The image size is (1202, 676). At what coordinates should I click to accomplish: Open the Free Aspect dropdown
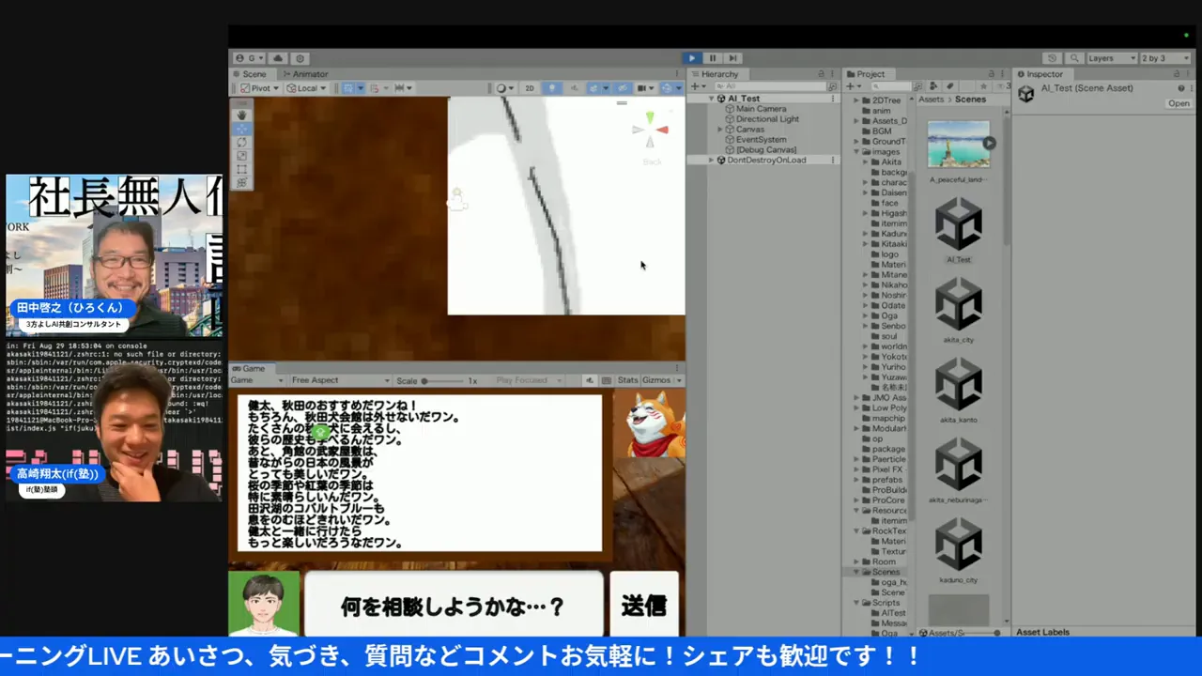click(x=340, y=380)
